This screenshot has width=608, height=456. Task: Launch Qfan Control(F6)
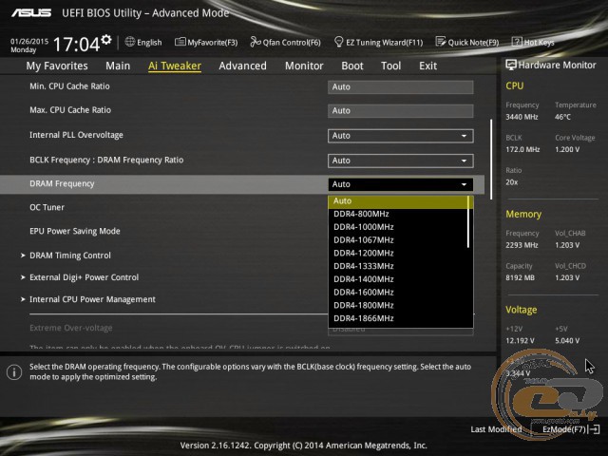[x=286, y=42]
